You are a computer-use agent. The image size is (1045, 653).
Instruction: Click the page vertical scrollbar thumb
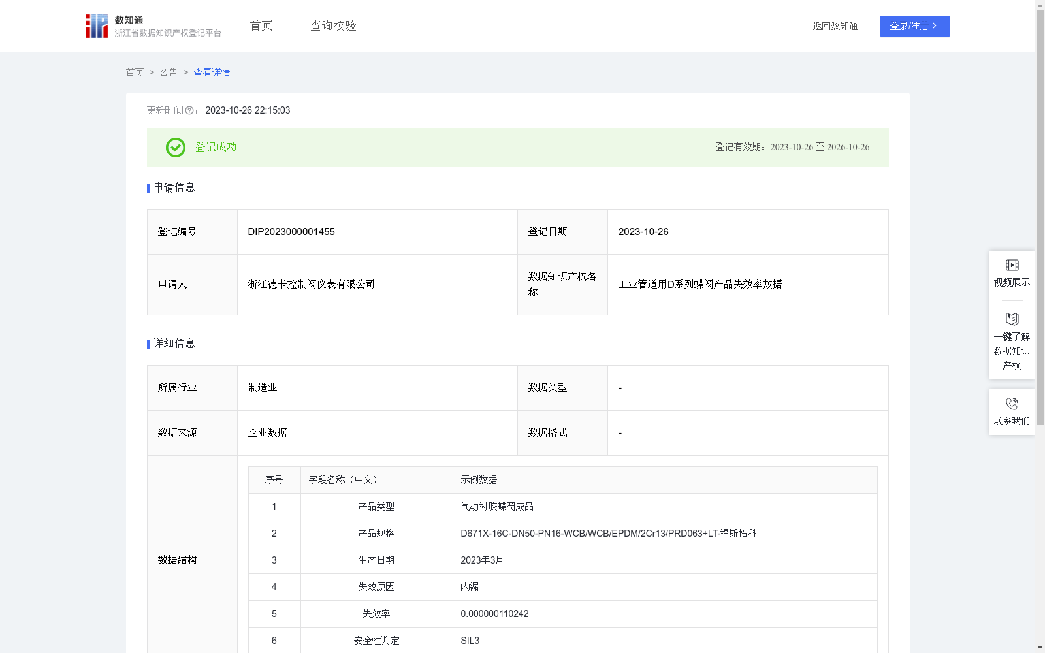coord(1040,217)
